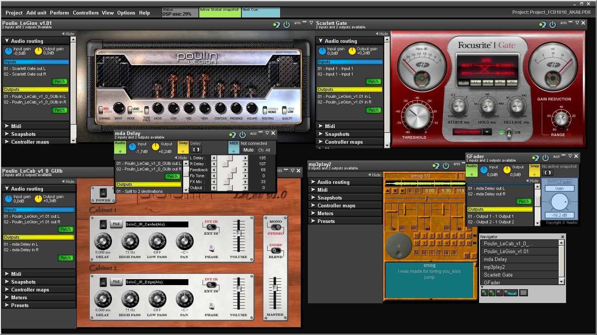Toggle the MONO/STEREO switch in LeCab
Screen dimensions: 597x335
[x=276, y=227]
